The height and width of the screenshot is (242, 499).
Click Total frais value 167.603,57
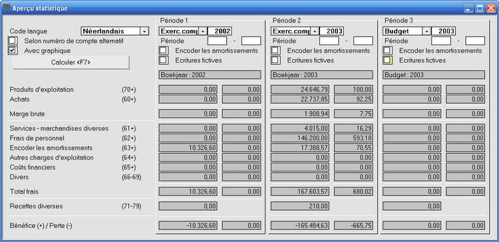click(x=300, y=191)
